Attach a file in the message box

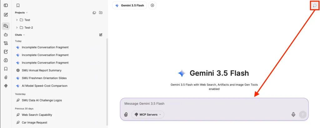[x=126, y=115]
